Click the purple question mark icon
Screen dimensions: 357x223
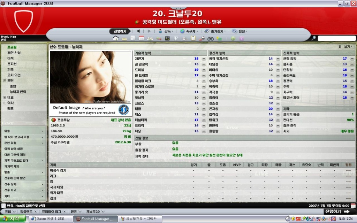pyautogui.click(x=242, y=38)
